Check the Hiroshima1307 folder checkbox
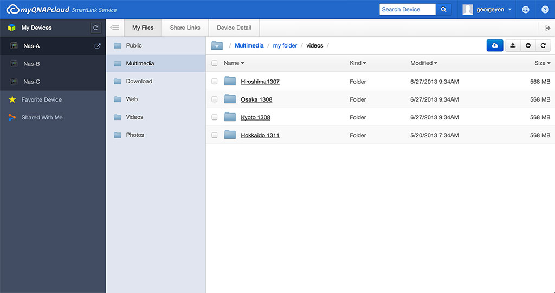This screenshot has width=555, height=293. click(215, 82)
